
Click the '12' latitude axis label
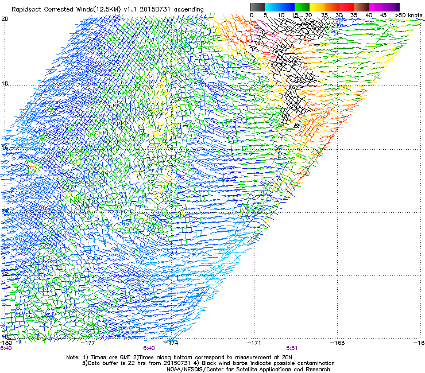point(5,274)
